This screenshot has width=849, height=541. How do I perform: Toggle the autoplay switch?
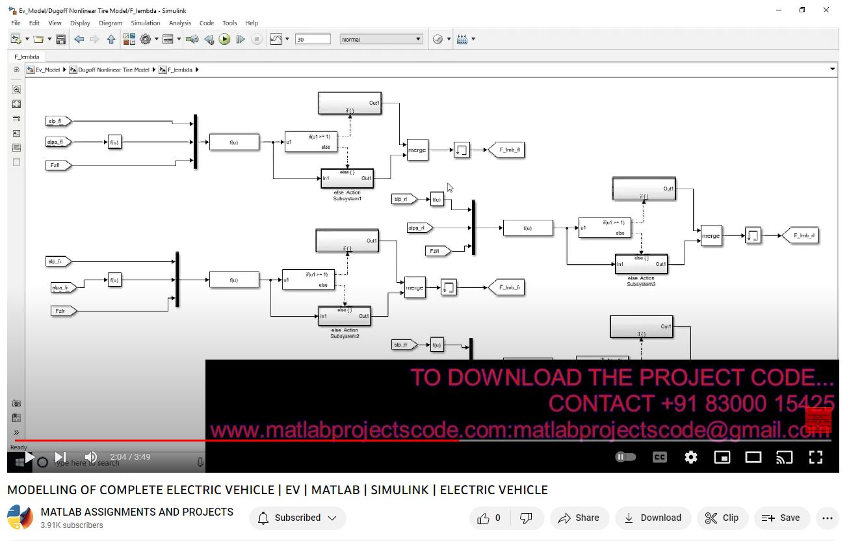[x=625, y=457]
